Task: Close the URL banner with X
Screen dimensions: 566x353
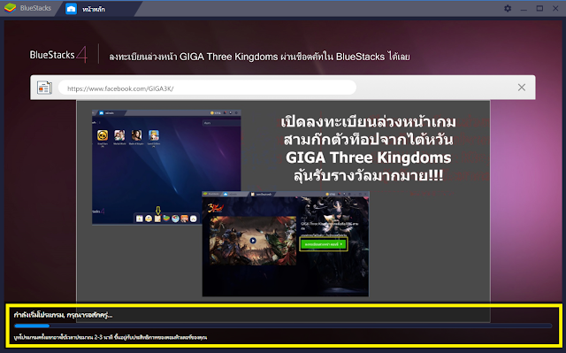Action: 522,88
